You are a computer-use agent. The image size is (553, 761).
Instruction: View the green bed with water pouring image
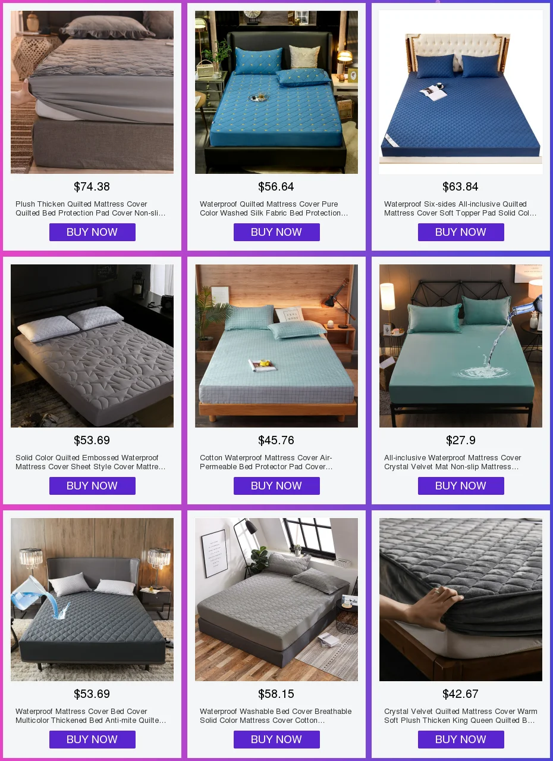[461, 346]
